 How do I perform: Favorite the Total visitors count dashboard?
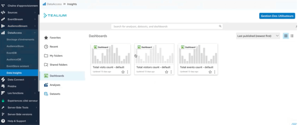(167, 72)
